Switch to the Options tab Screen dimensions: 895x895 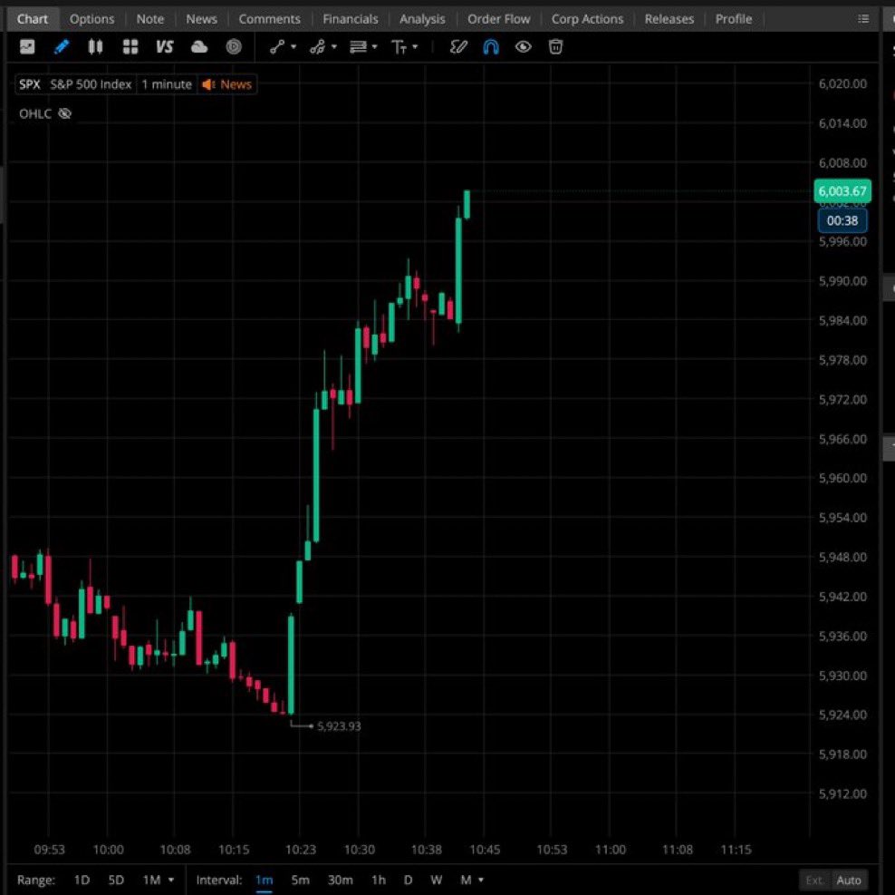click(91, 19)
